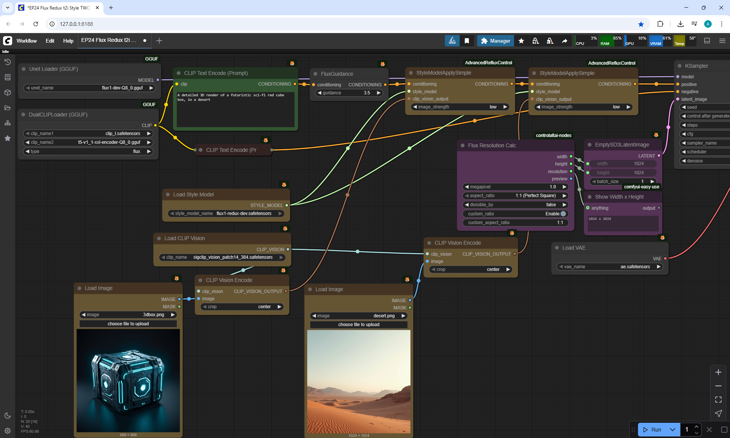
Task: Open the Help menu
Action: tap(68, 41)
